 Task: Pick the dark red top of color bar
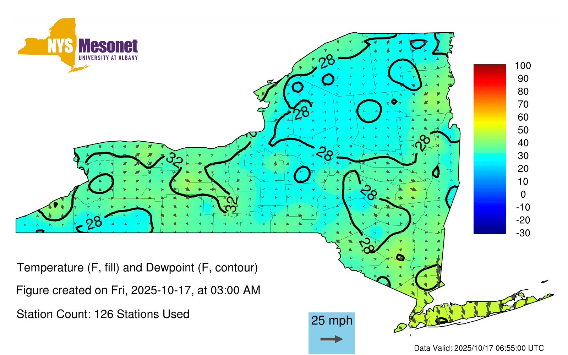point(489,67)
